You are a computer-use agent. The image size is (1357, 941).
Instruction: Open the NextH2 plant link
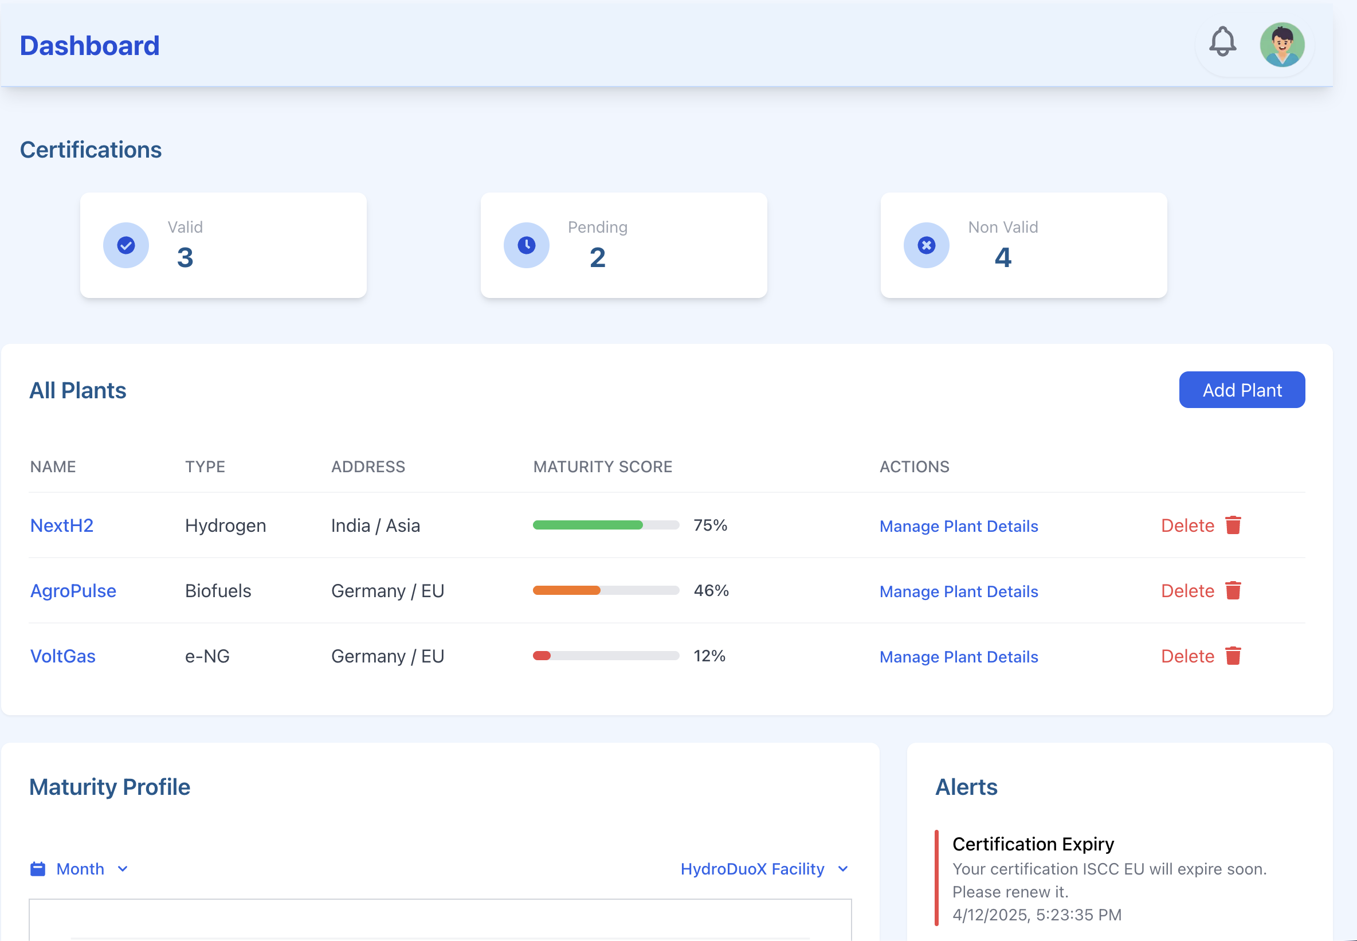(x=62, y=526)
